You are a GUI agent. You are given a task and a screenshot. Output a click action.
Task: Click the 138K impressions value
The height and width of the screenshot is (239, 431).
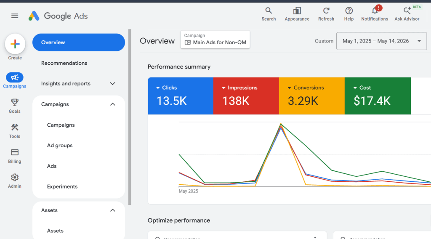click(x=236, y=101)
